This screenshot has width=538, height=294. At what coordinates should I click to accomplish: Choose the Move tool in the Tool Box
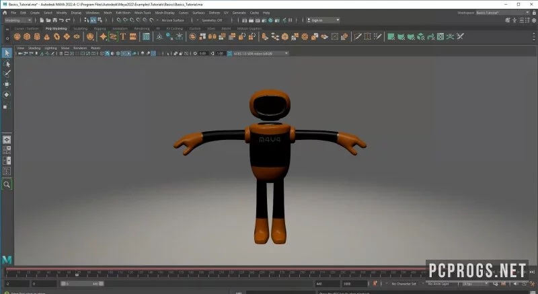7,84
